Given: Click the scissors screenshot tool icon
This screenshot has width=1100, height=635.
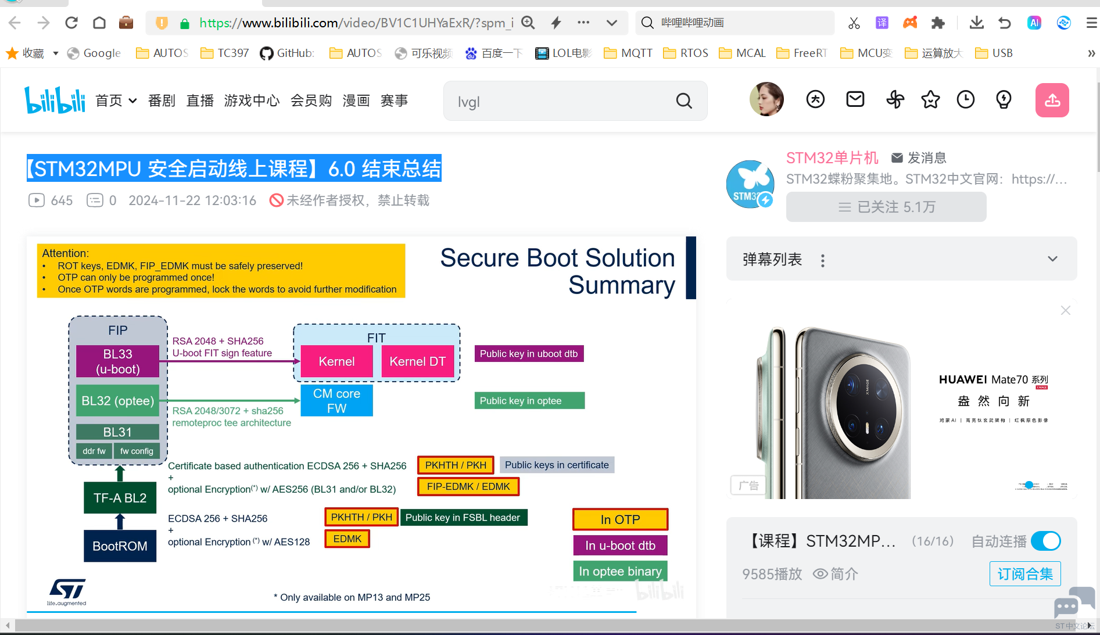Looking at the screenshot, I should pyautogui.click(x=854, y=23).
